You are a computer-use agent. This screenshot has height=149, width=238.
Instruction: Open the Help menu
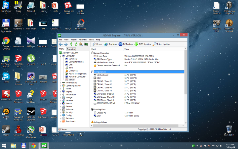[x=98, y=40]
